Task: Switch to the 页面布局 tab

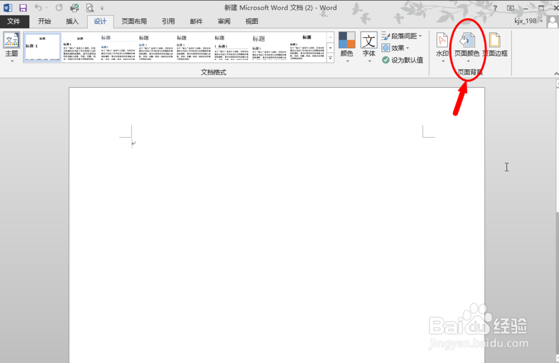Action: (x=134, y=21)
